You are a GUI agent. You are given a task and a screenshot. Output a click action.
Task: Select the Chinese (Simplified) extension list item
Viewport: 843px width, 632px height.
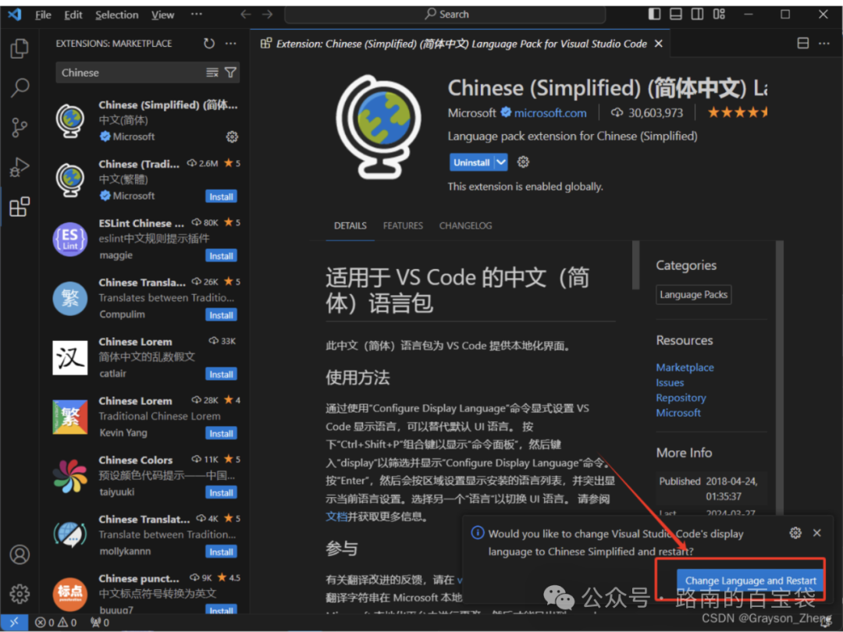point(146,120)
